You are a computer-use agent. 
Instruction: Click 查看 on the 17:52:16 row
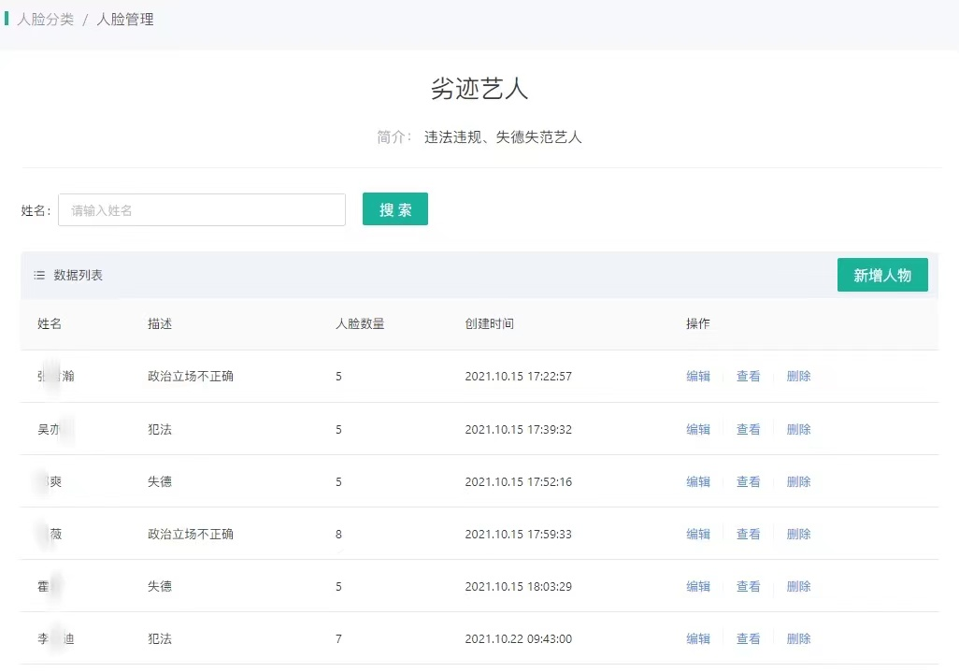click(748, 482)
